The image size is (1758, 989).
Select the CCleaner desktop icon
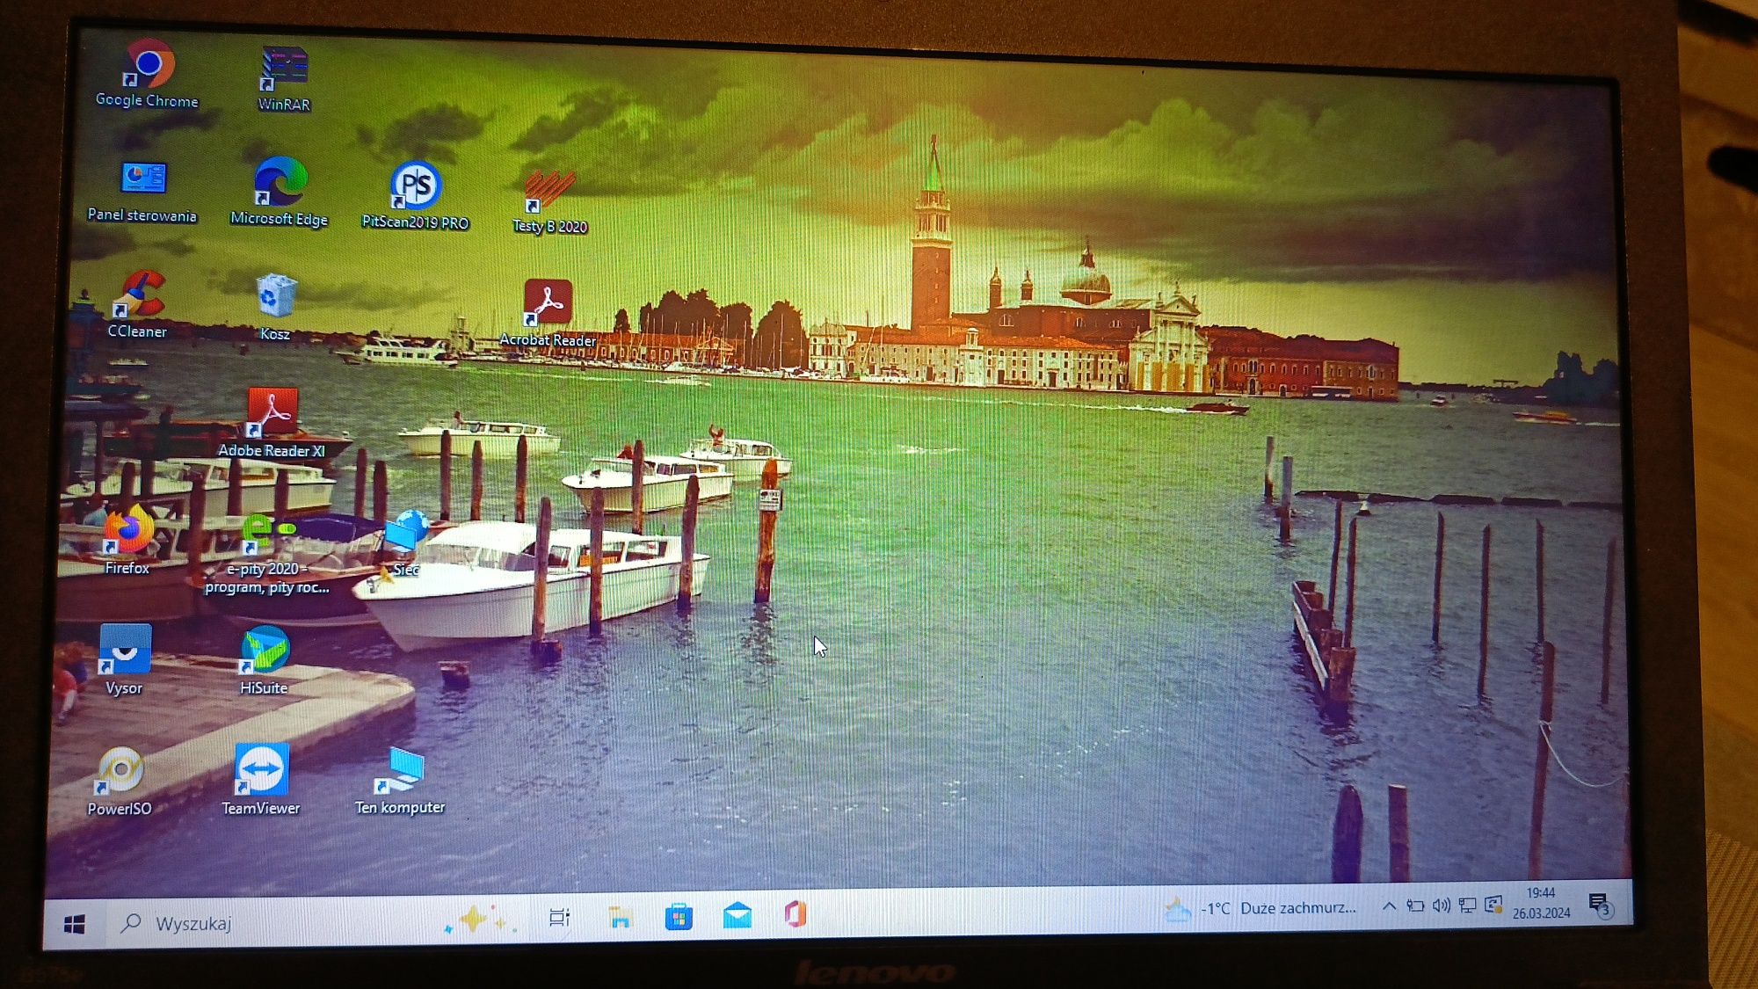138,304
